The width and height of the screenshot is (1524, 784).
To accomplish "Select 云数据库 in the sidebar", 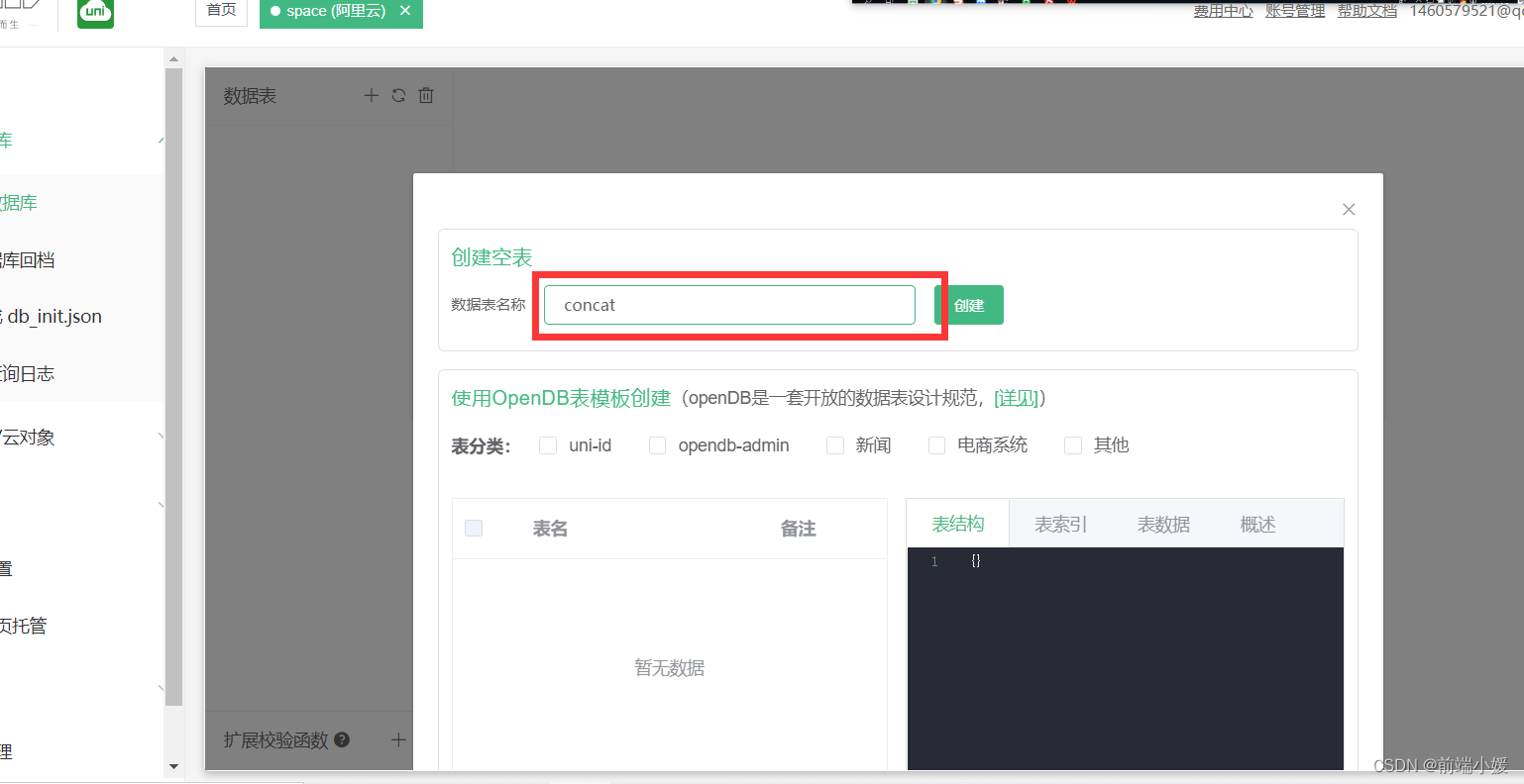I will pyautogui.click(x=19, y=203).
